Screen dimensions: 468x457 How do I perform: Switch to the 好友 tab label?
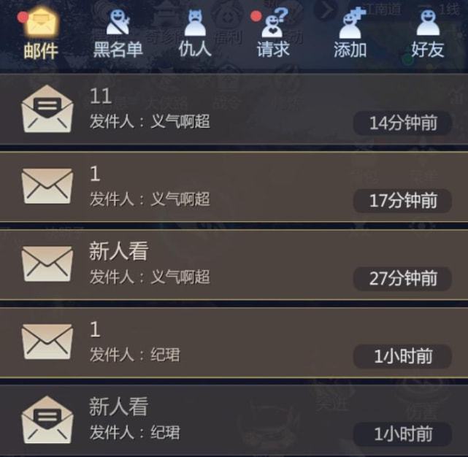428,49
